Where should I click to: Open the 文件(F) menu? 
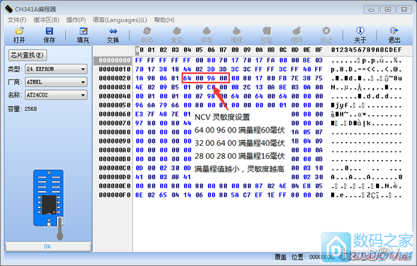pos(17,20)
